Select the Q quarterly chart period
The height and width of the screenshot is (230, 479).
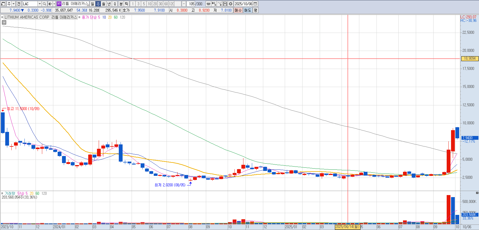click(115, 4)
